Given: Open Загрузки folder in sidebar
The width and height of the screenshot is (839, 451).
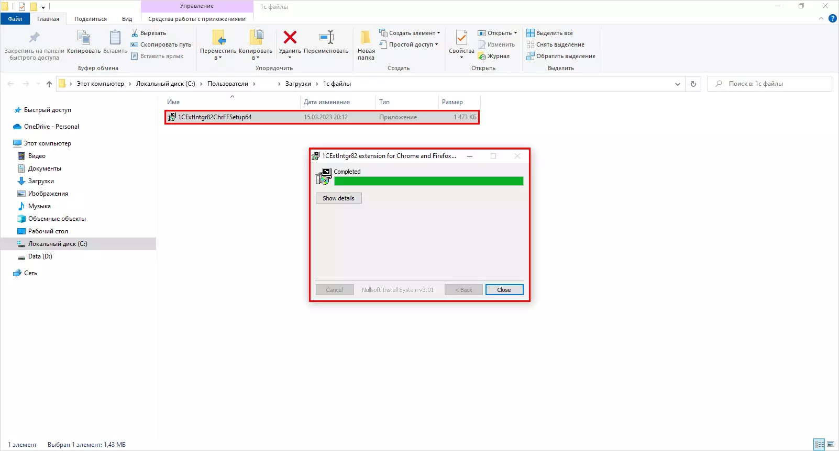Looking at the screenshot, I should coord(41,181).
